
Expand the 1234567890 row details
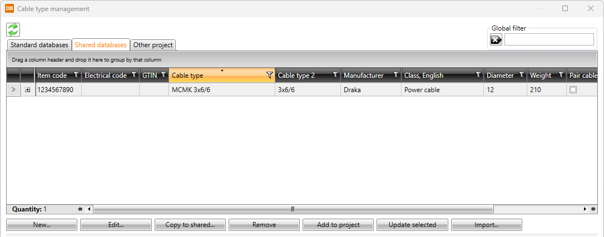(x=28, y=90)
